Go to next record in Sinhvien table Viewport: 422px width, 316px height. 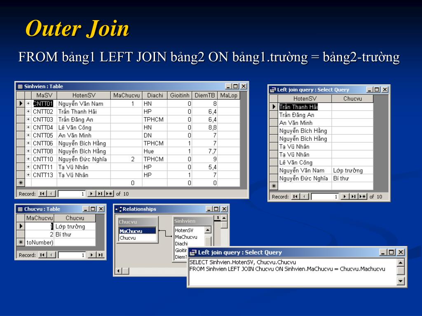coord(91,193)
